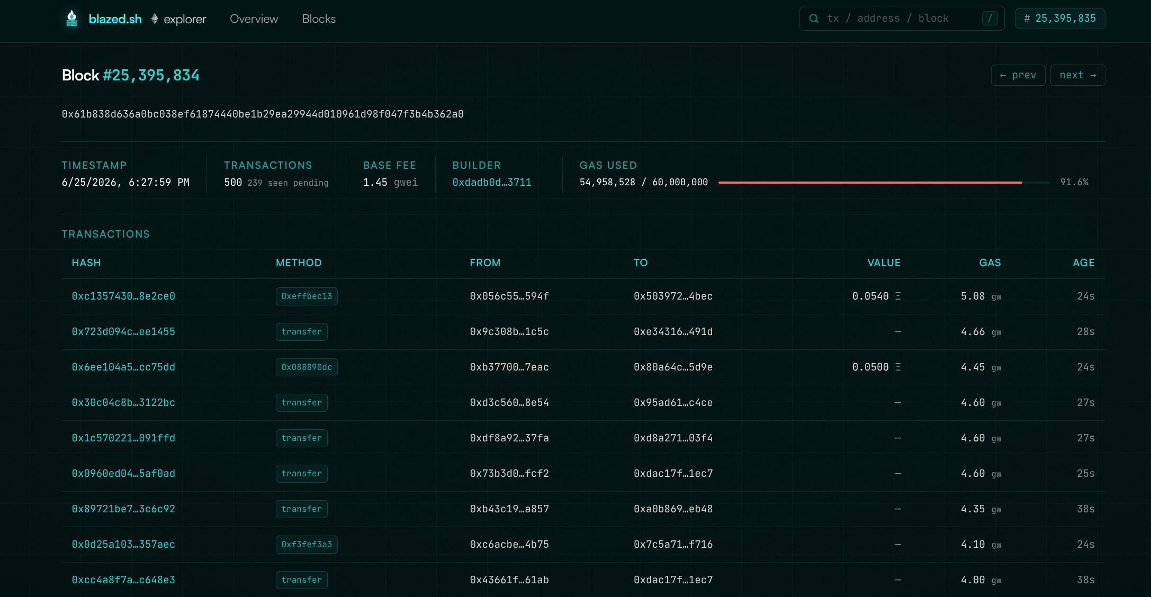
Task: Click method badge 0xf3fef3a3
Action: pos(307,545)
